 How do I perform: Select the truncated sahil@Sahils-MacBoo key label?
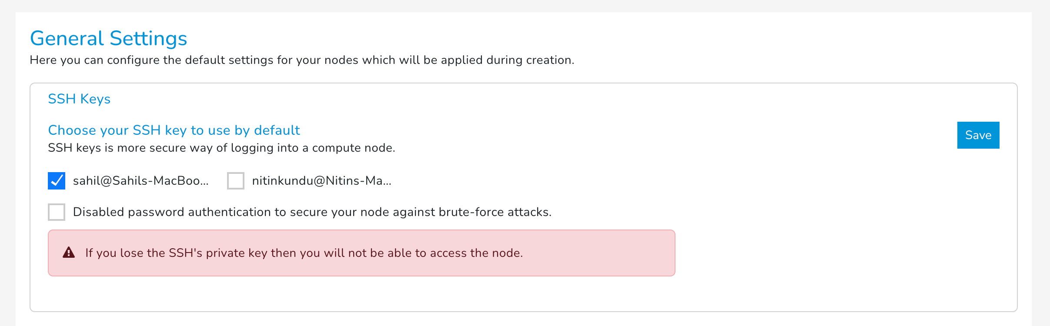point(140,181)
